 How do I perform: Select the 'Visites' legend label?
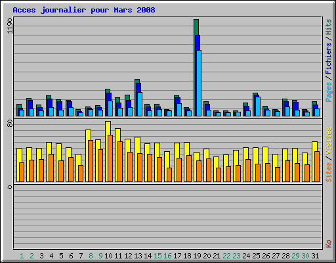coord(328,141)
